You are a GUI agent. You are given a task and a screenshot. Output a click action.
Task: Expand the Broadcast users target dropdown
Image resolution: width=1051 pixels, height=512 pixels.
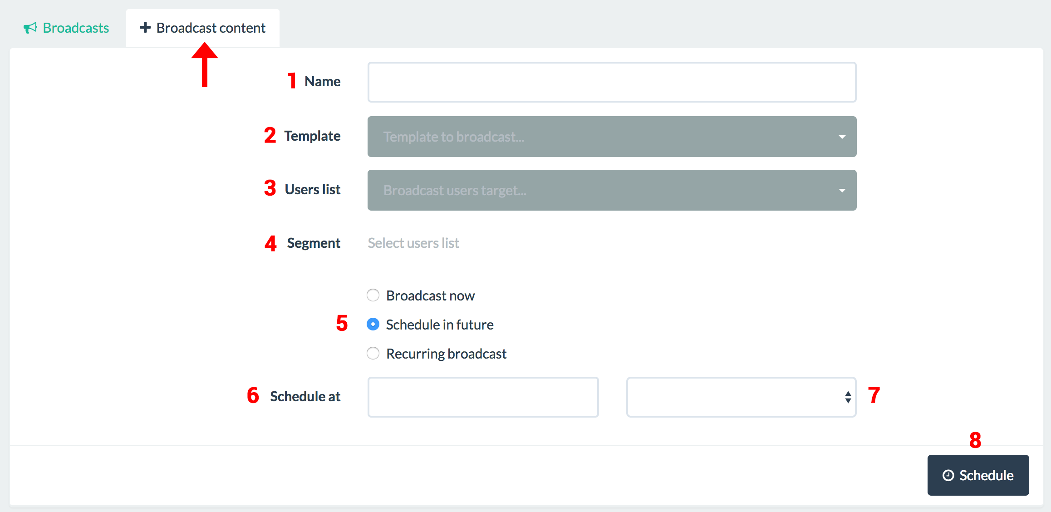(608, 190)
